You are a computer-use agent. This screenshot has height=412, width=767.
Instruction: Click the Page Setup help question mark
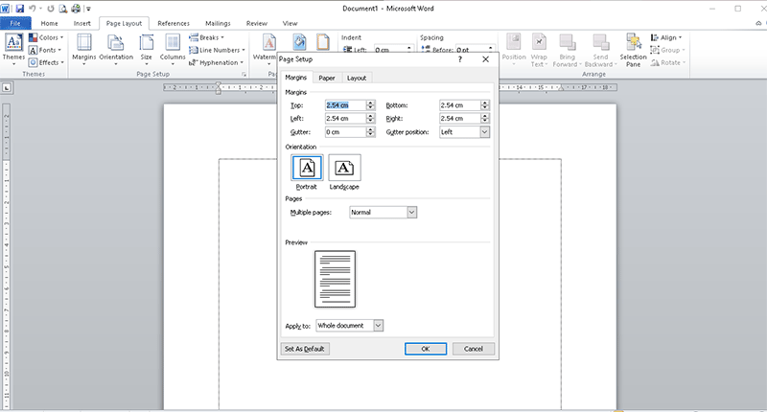(x=460, y=59)
